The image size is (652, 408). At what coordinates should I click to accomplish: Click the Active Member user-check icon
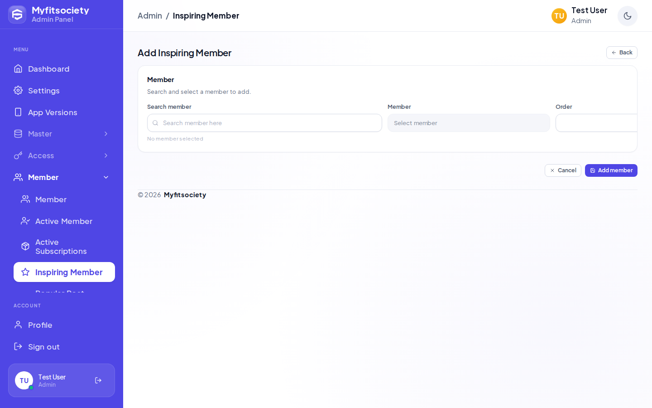pyautogui.click(x=25, y=221)
